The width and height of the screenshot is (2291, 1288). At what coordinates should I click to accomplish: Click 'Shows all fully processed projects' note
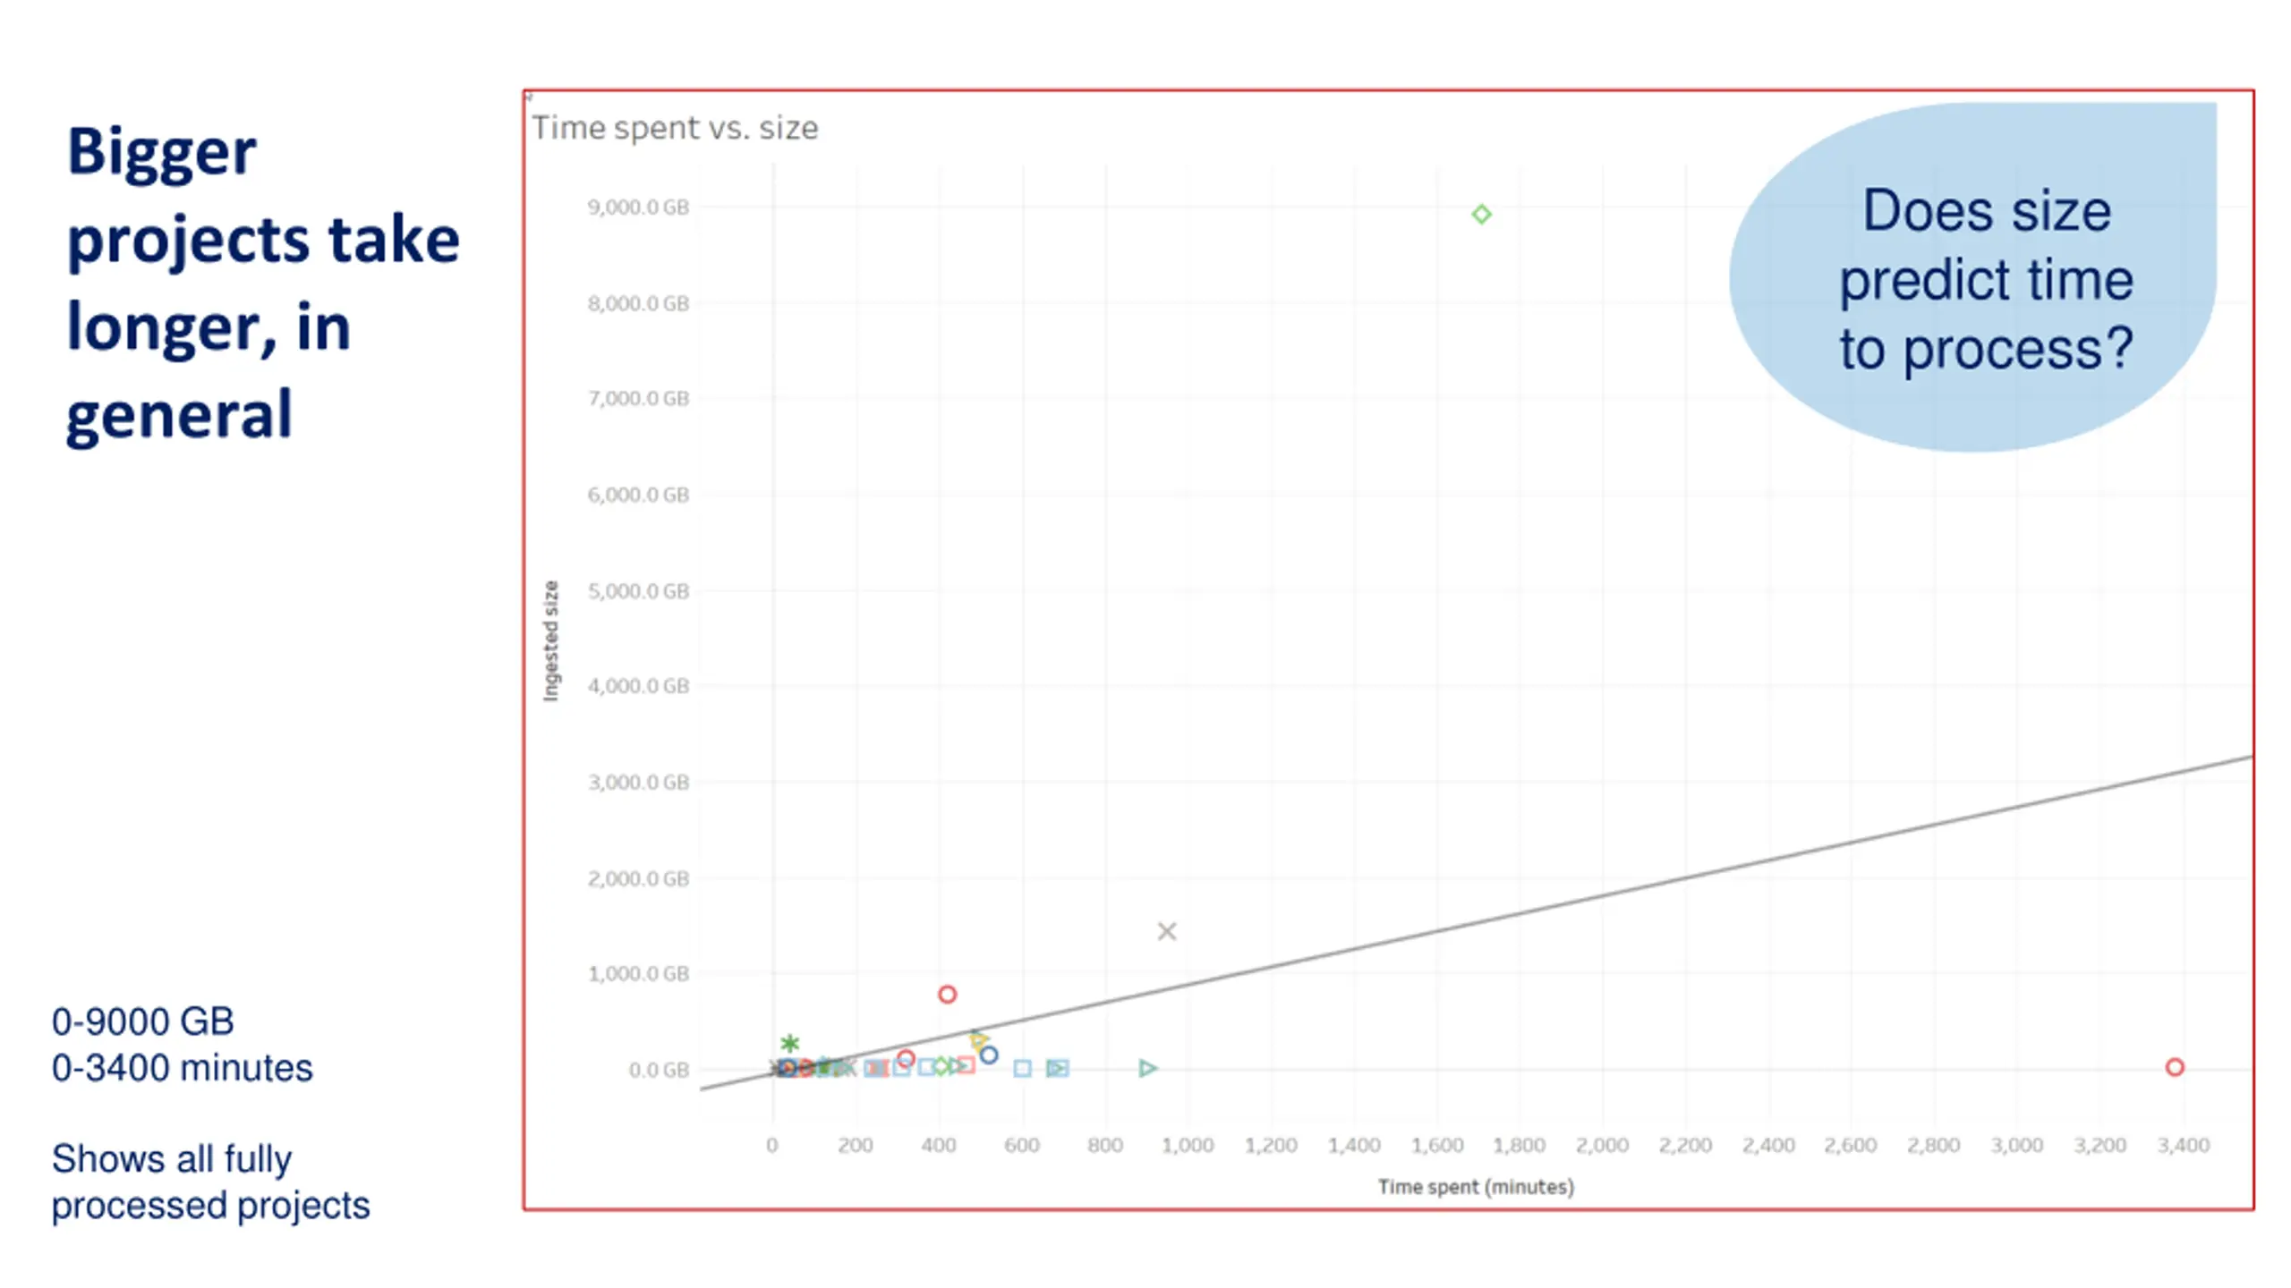210,1182
